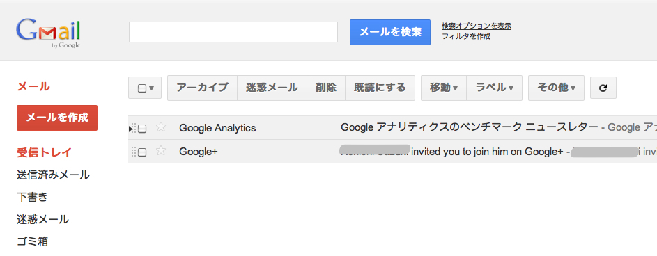Click the refresh icon button

(x=603, y=88)
